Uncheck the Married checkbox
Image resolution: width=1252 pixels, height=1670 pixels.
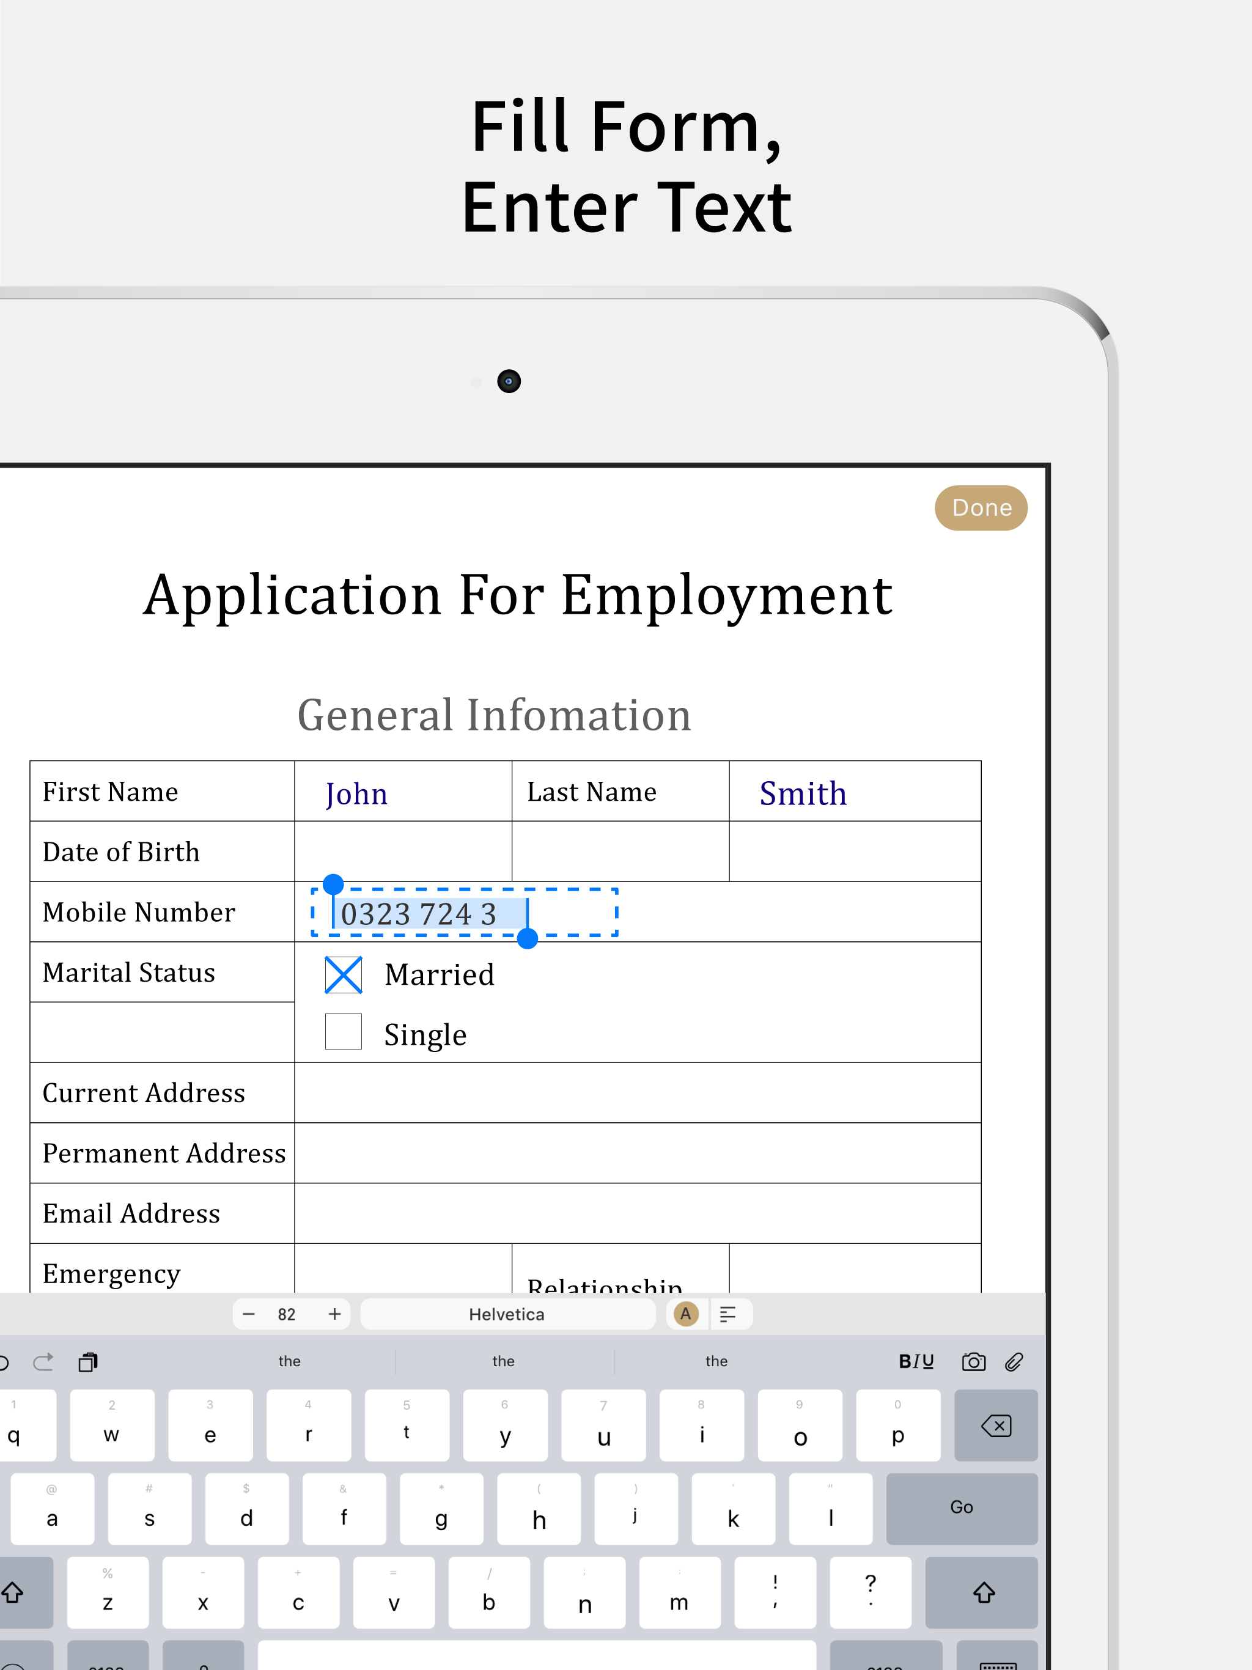coord(343,974)
